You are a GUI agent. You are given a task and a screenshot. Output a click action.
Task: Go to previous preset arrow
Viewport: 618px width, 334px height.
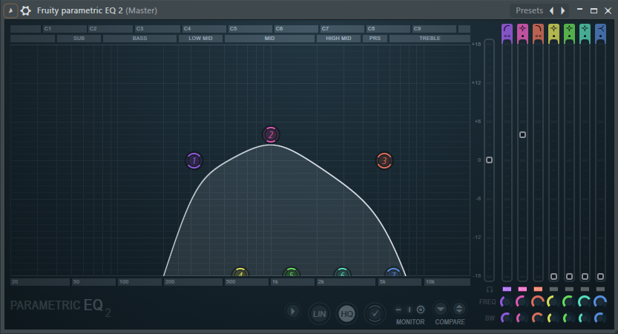tap(551, 10)
